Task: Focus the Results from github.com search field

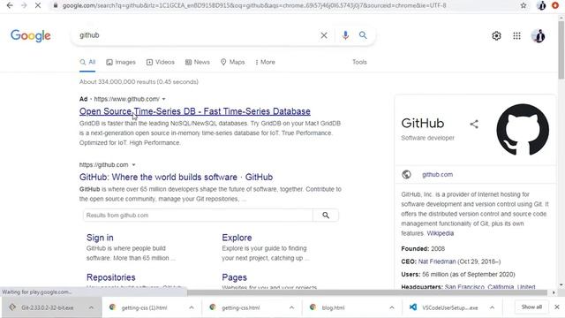Action: pyautogui.click(x=198, y=216)
